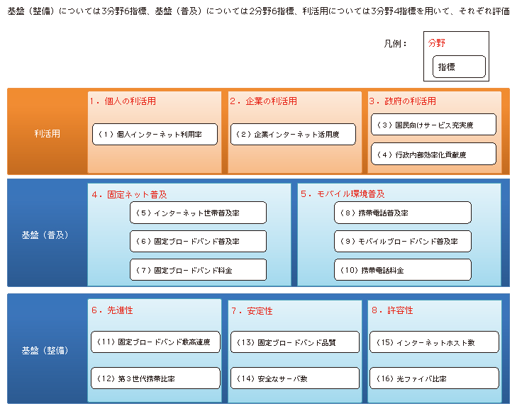Click the (7) 固定ブロードバンド料金 box
This screenshot has width=517, height=411.
198,270
